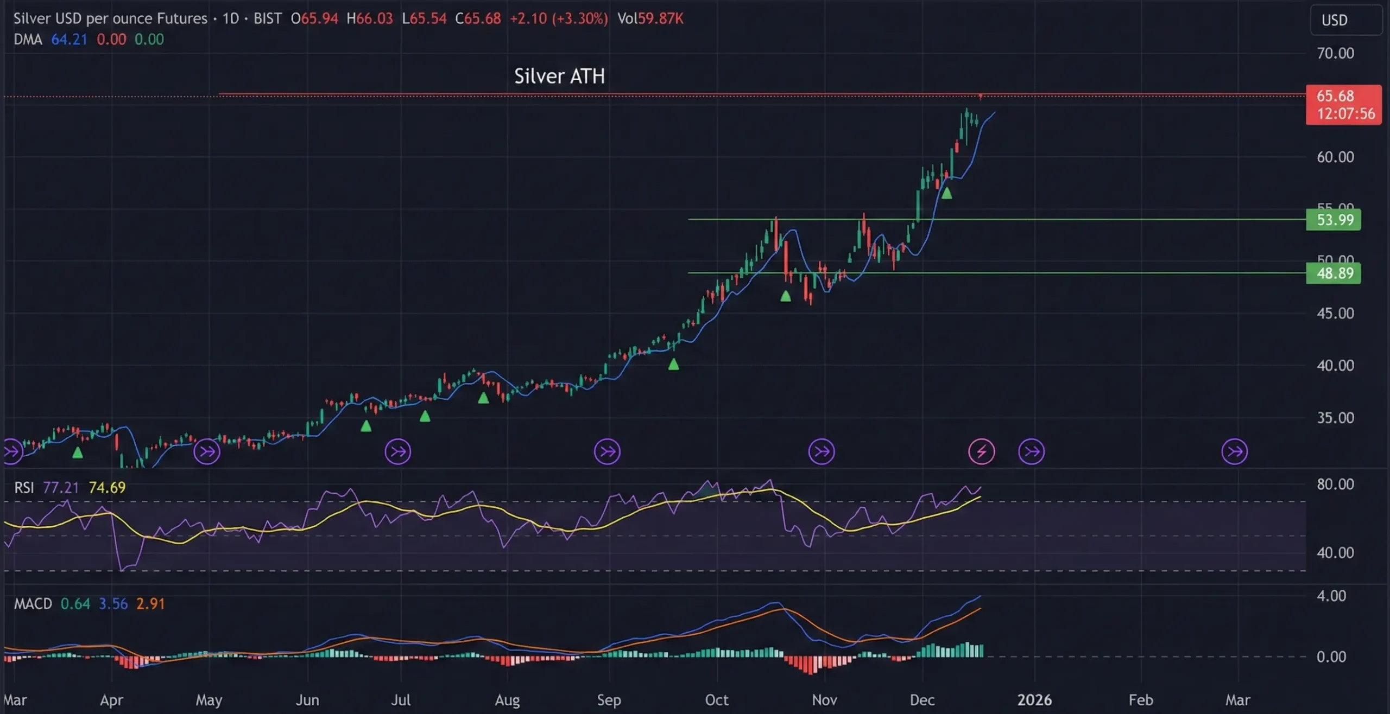Select the Silver ATH text annotation
This screenshot has height=714, width=1390.
(x=559, y=76)
